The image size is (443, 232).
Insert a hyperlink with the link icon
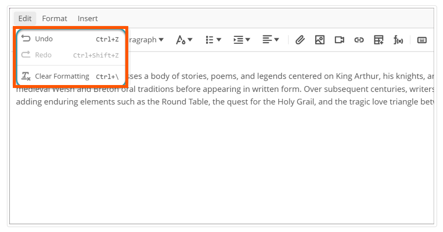(359, 40)
